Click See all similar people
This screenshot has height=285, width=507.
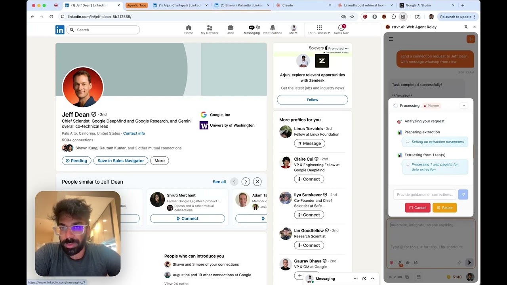tap(219, 182)
